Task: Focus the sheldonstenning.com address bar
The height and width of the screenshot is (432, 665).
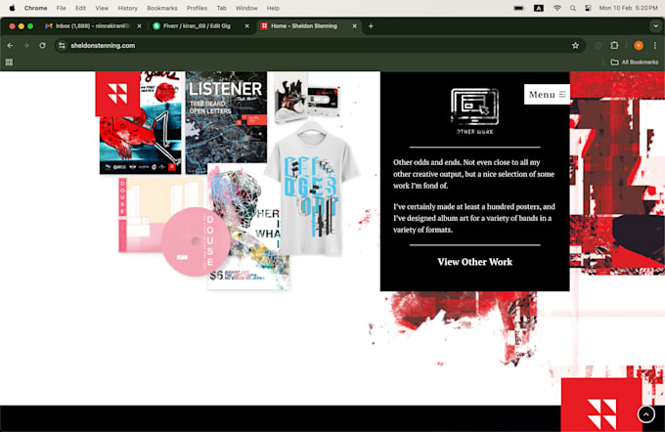Action: [320, 45]
